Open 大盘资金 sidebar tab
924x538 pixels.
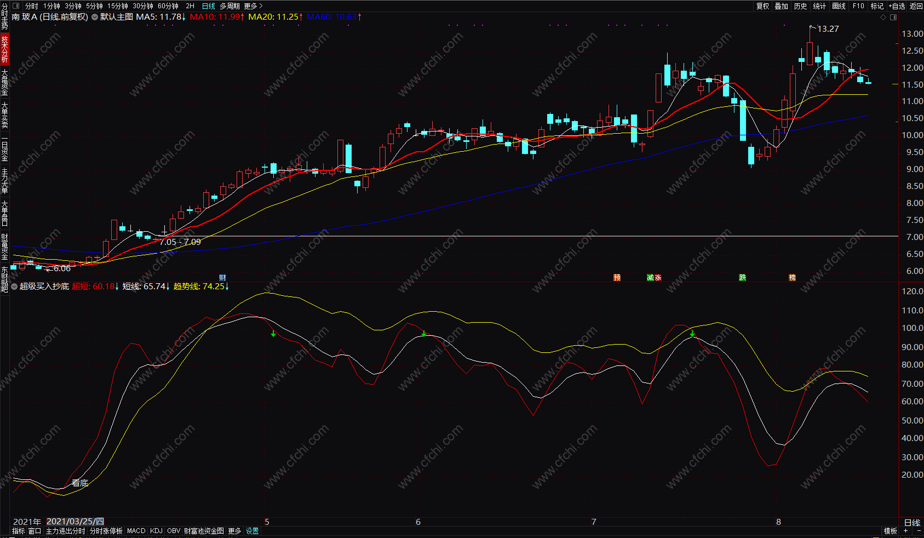(4, 82)
